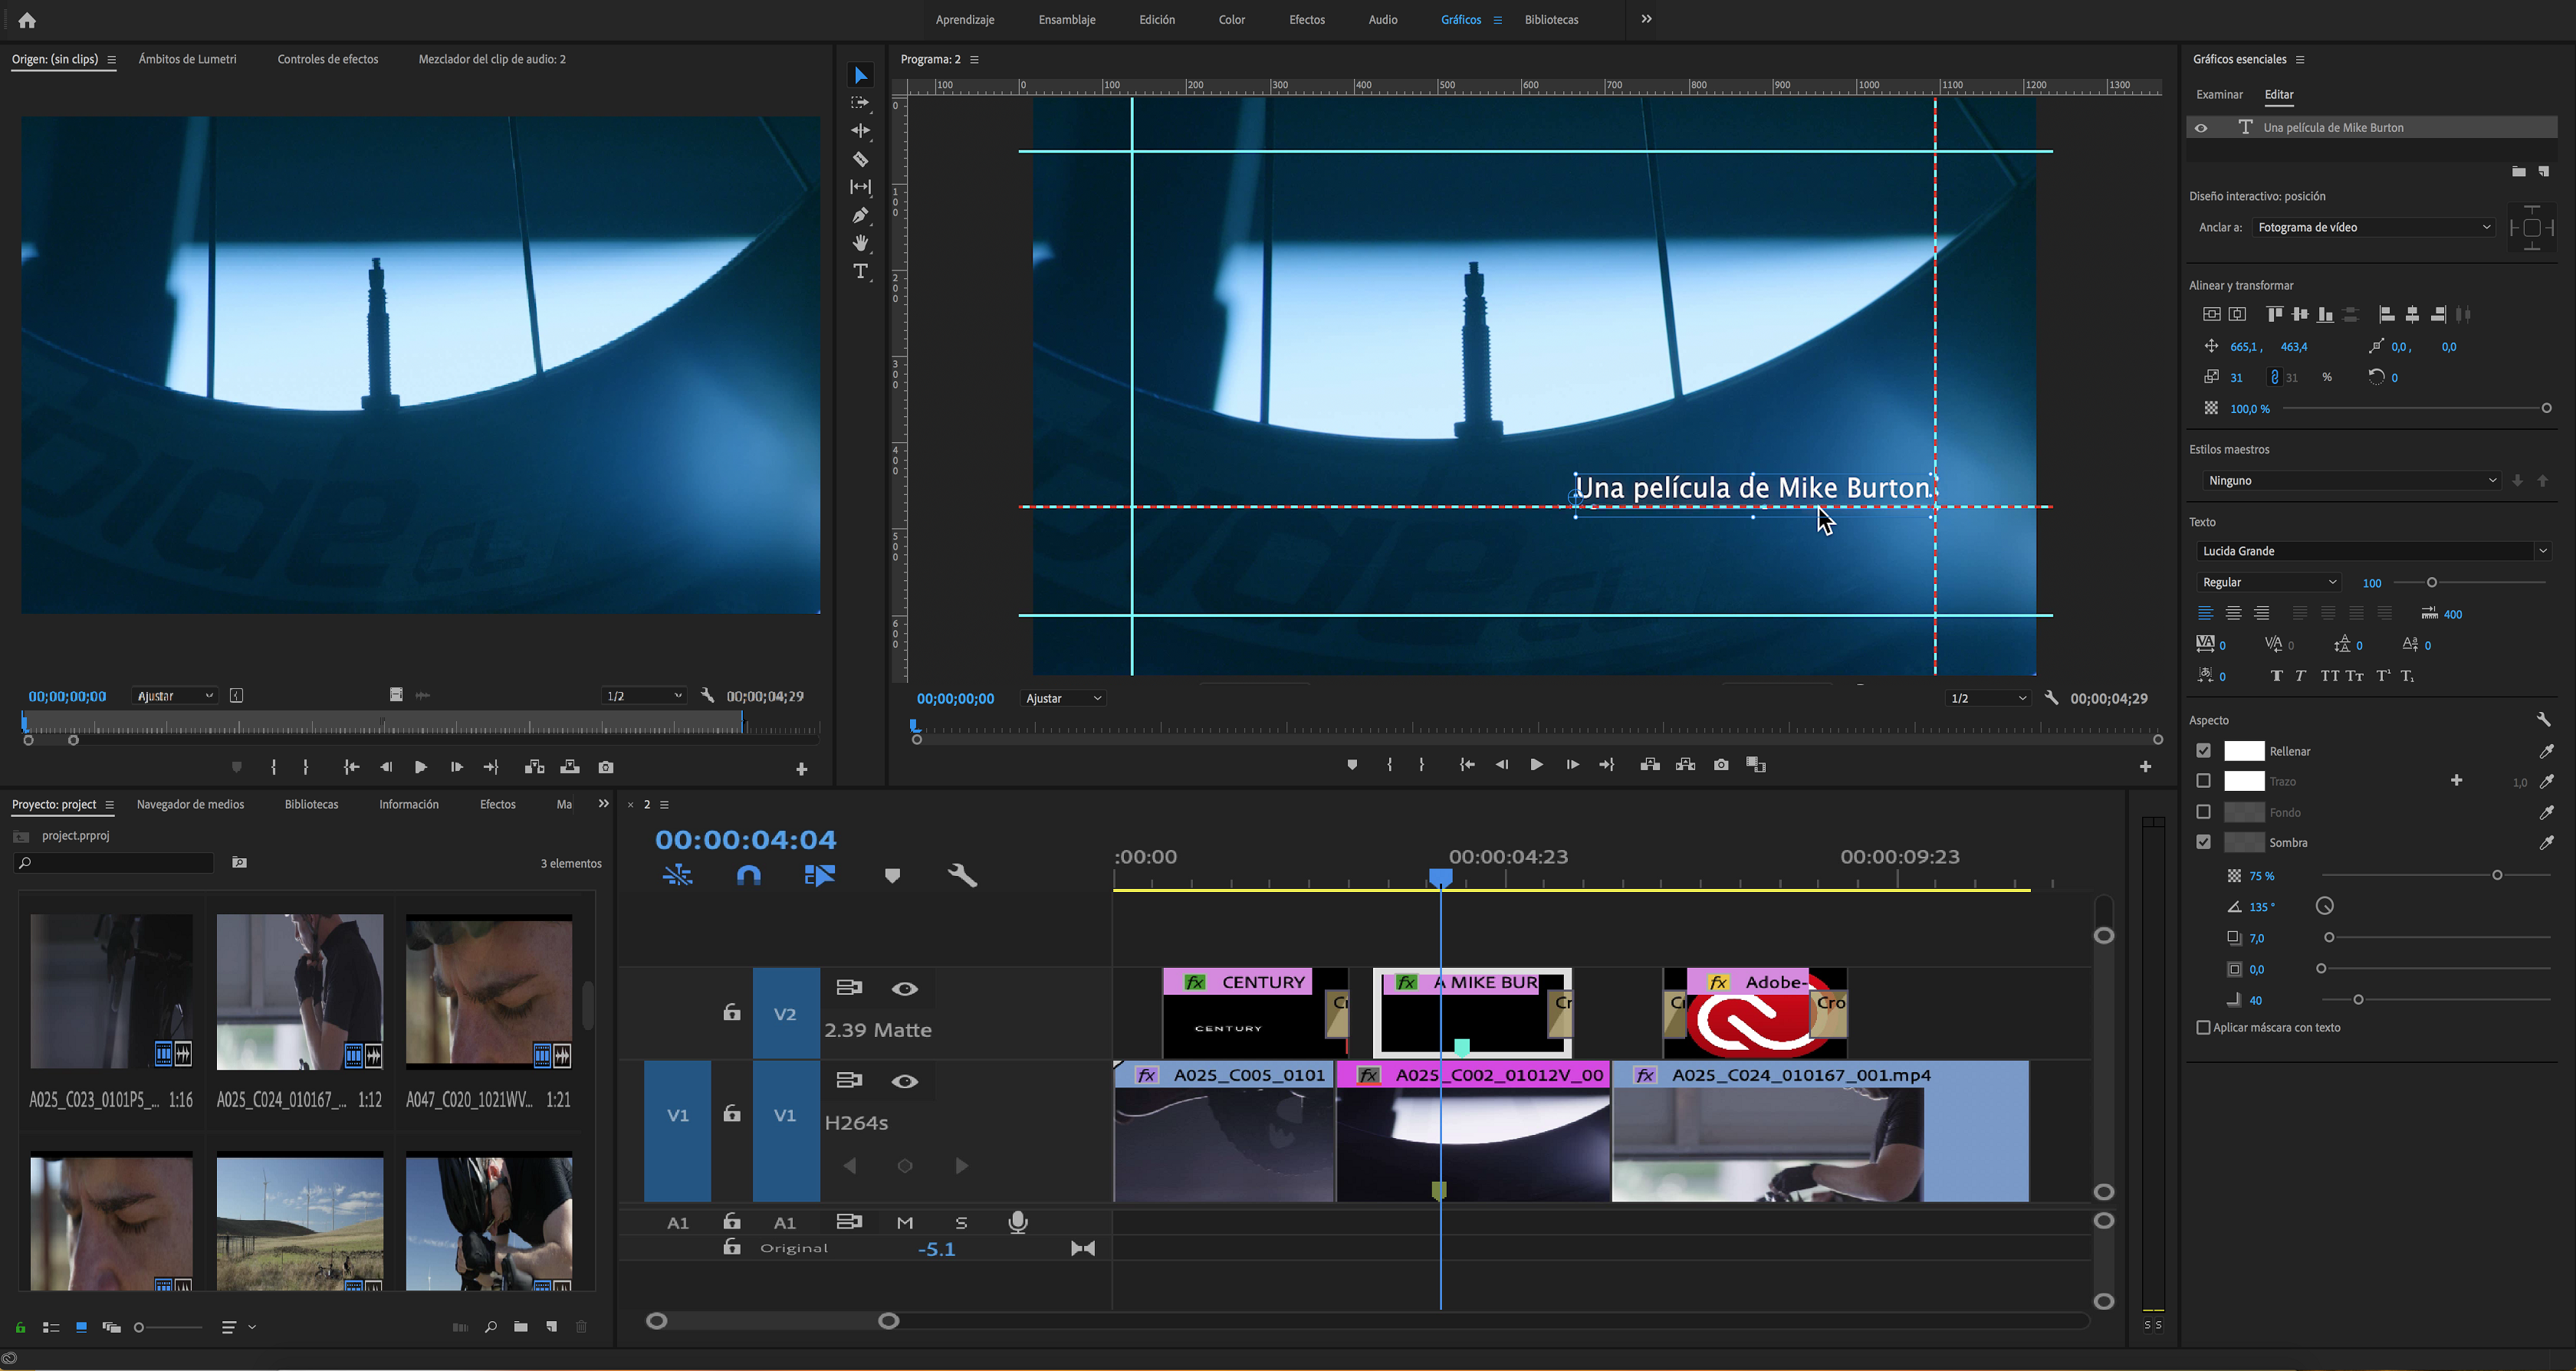Select the Hand tool in the monitor toolbar
The height and width of the screenshot is (1371, 2576).
click(860, 243)
